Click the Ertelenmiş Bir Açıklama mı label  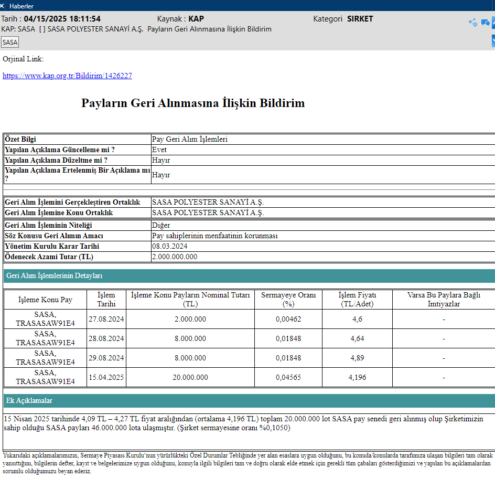78,174
